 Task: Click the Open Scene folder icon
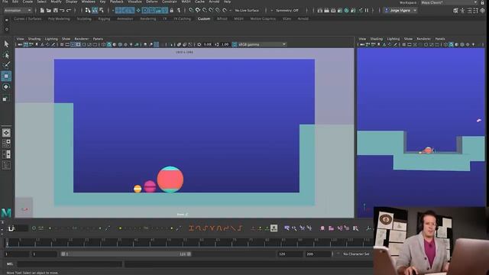(x=49, y=10)
